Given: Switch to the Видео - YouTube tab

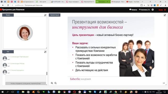Looking at the screenshot, I should click(133, 2).
